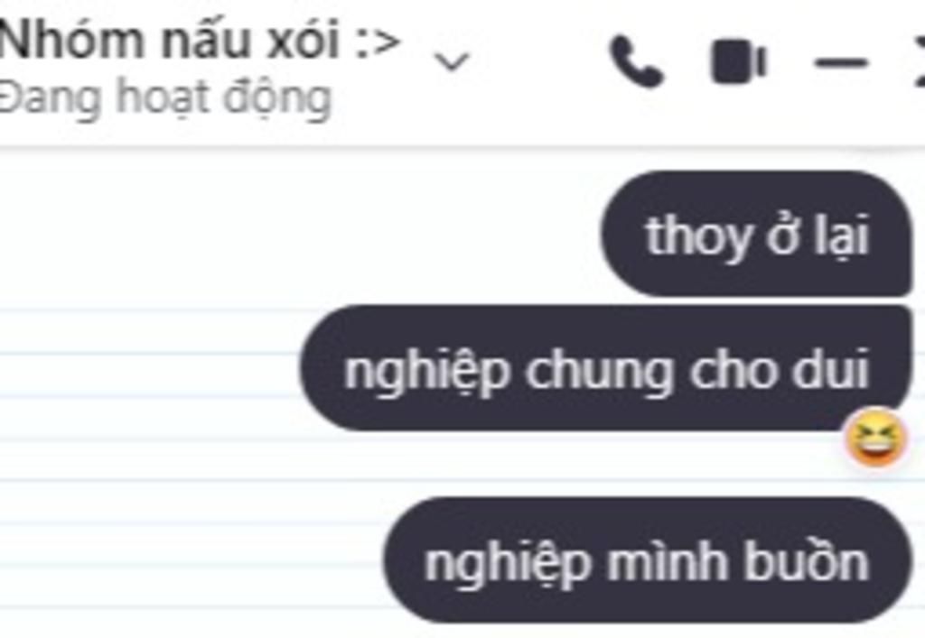Minimize the chat popup using the dash icon
Screen dimensions: 925x638
pyautogui.click(x=841, y=62)
